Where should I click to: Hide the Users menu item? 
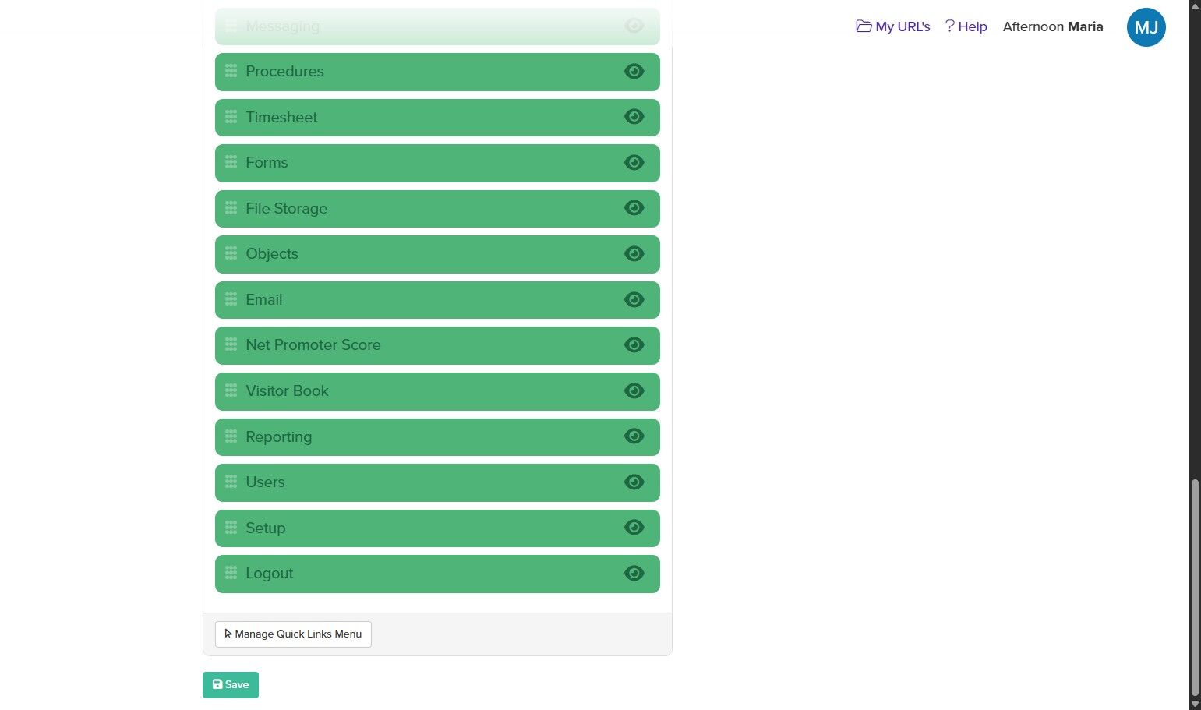(x=634, y=482)
